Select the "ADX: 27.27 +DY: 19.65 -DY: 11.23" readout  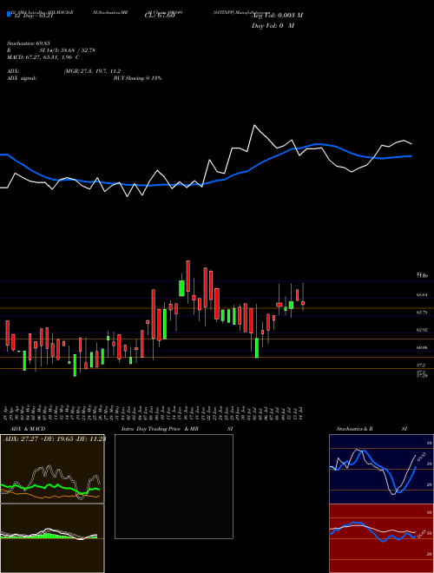[54, 439]
